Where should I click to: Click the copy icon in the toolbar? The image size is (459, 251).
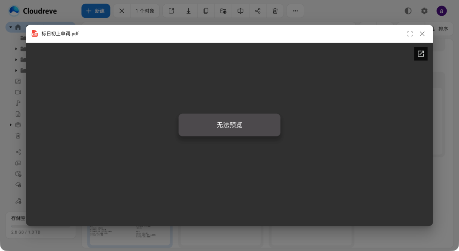tap(206, 11)
